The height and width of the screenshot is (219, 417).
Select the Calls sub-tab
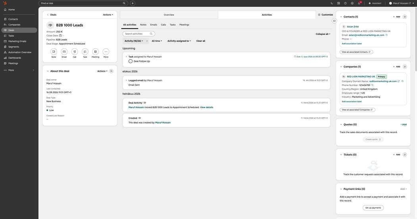[x=163, y=25]
